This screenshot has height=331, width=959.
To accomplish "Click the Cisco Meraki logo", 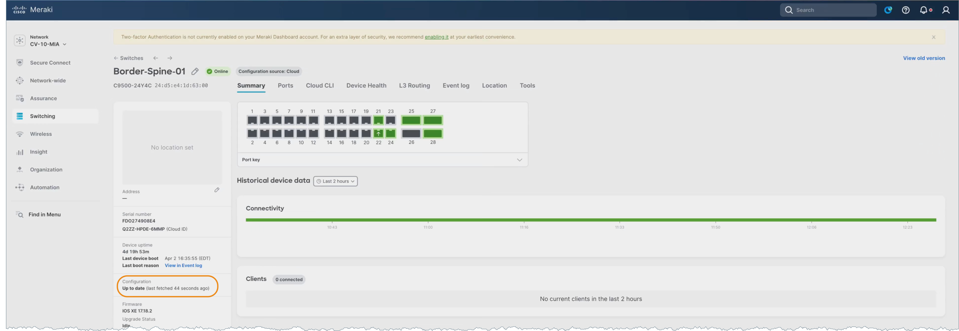I will 32,10.
